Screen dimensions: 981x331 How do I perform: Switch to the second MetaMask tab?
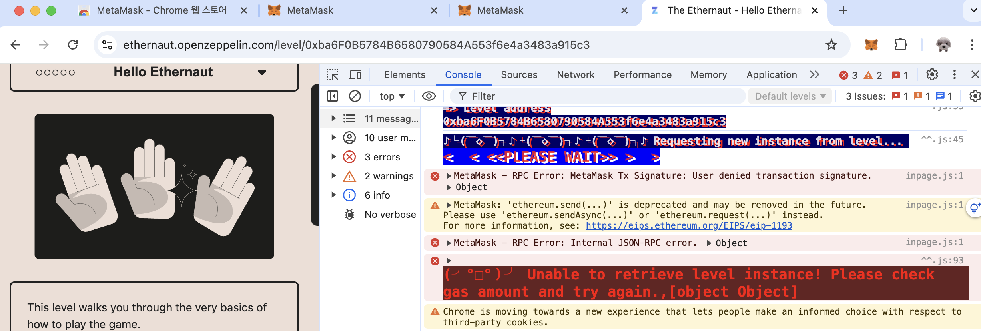tap(500, 11)
